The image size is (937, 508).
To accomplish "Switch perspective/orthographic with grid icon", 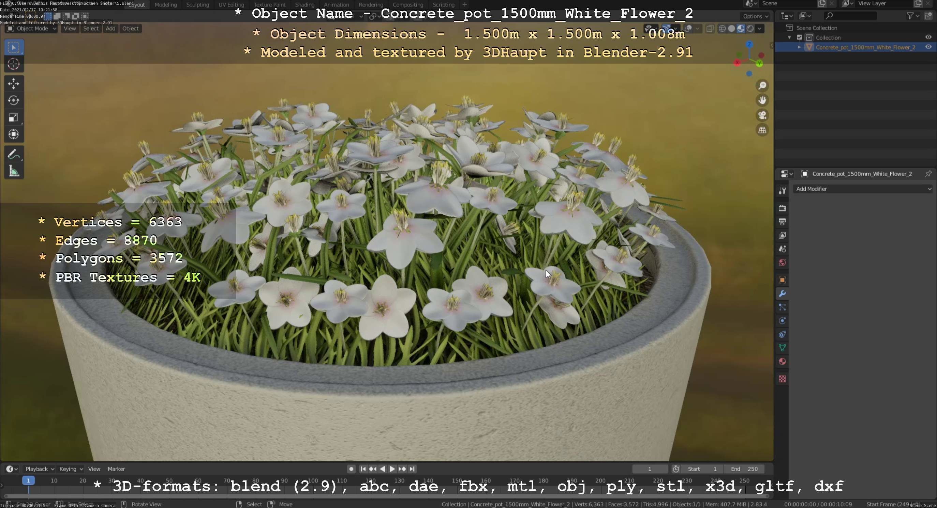I will [x=762, y=130].
